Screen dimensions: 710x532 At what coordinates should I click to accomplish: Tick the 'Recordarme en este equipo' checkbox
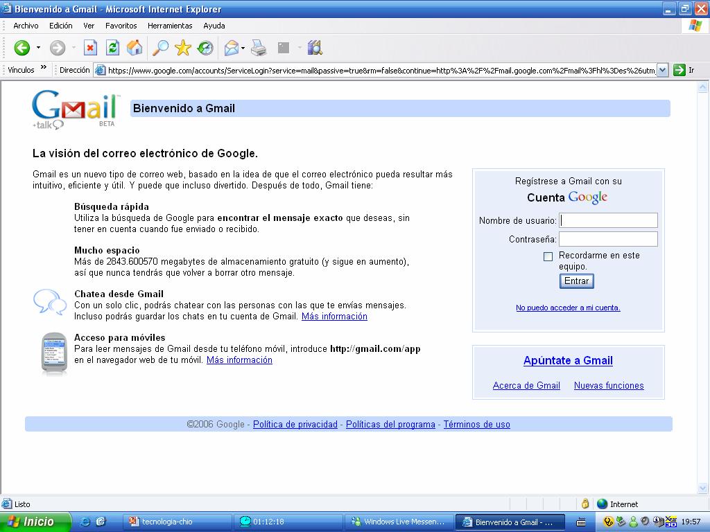(548, 256)
